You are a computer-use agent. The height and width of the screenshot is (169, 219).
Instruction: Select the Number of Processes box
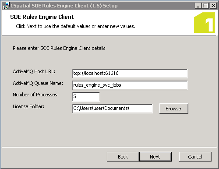tap(86, 97)
